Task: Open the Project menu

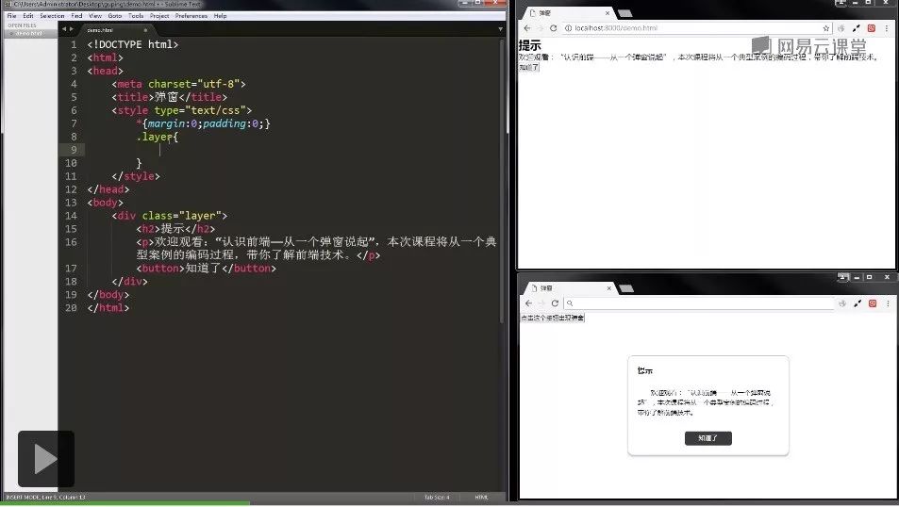Action: [159, 16]
